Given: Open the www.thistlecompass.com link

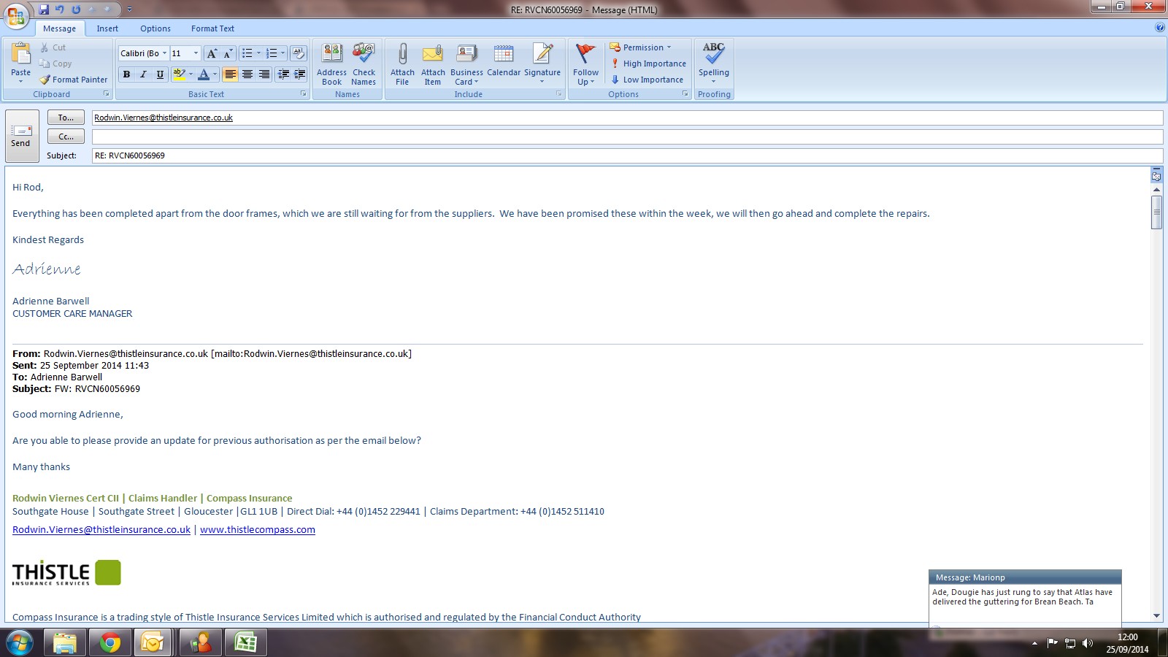Looking at the screenshot, I should pos(258,530).
